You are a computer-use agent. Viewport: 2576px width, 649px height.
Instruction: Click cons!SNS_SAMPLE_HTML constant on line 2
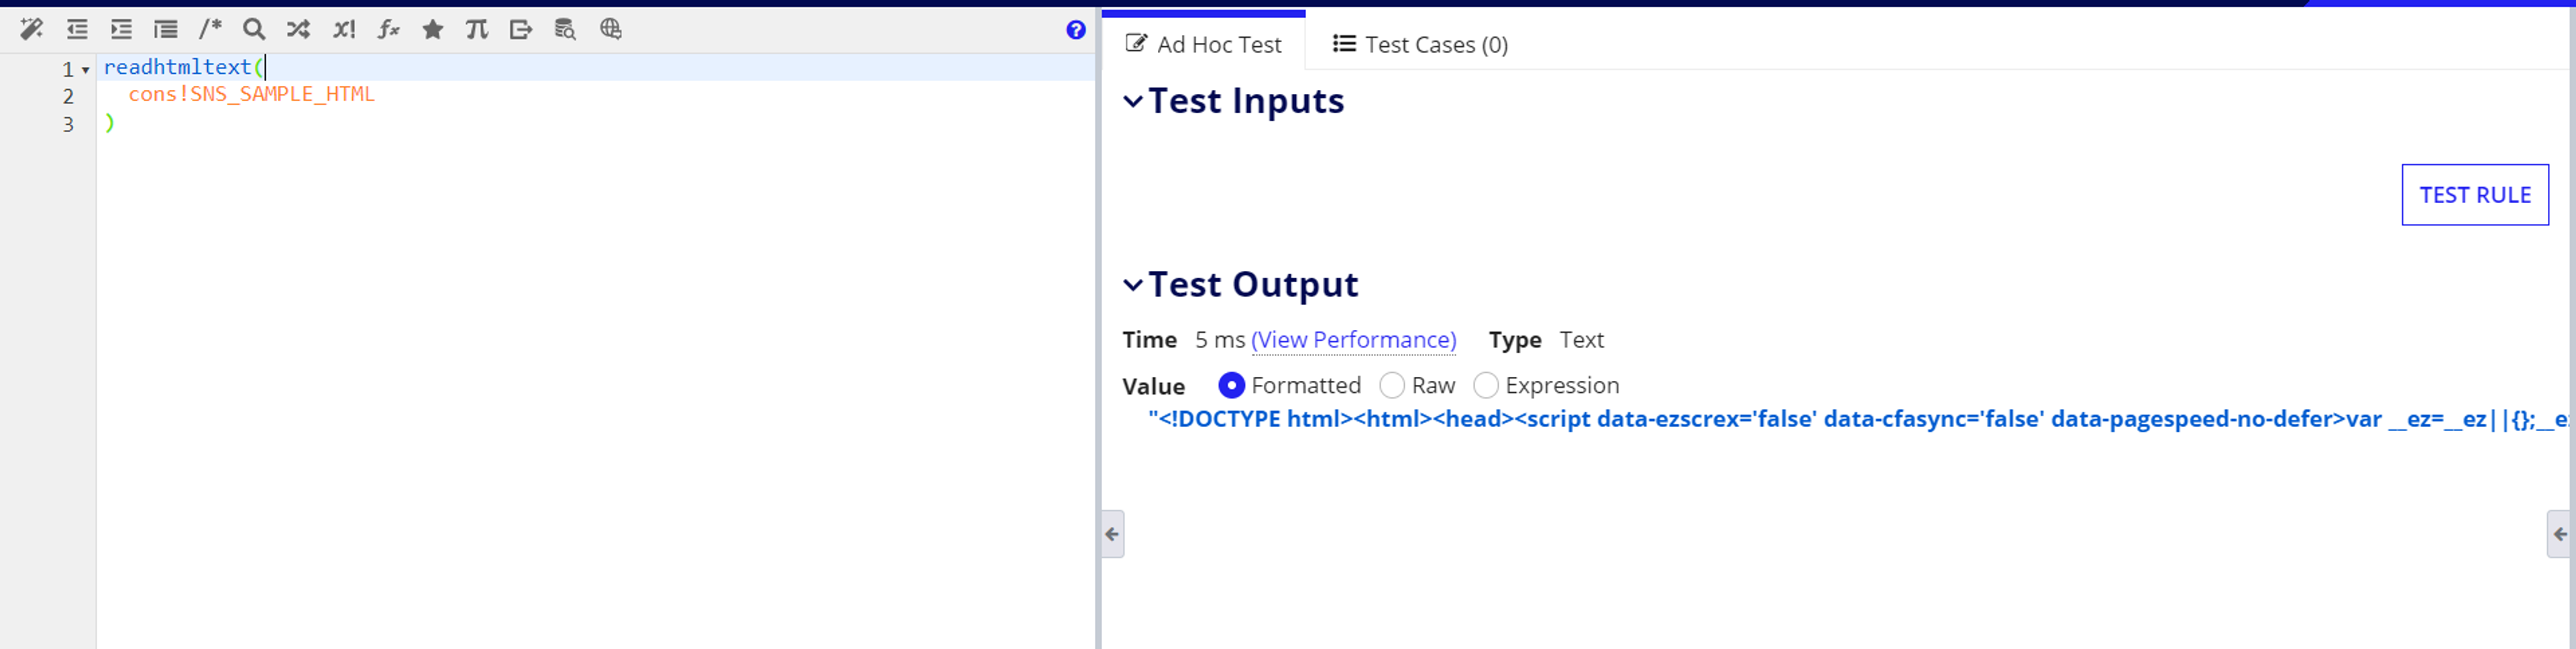[251, 94]
